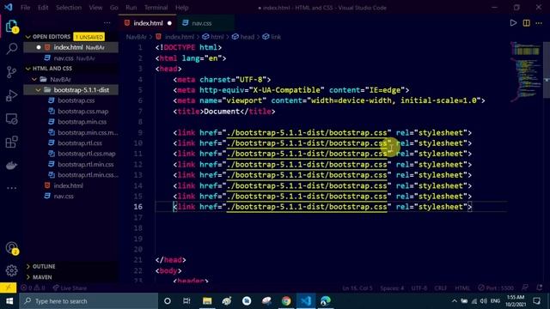Click link breadcrumb segment
The image size is (550, 309).
(x=272, y=37)
